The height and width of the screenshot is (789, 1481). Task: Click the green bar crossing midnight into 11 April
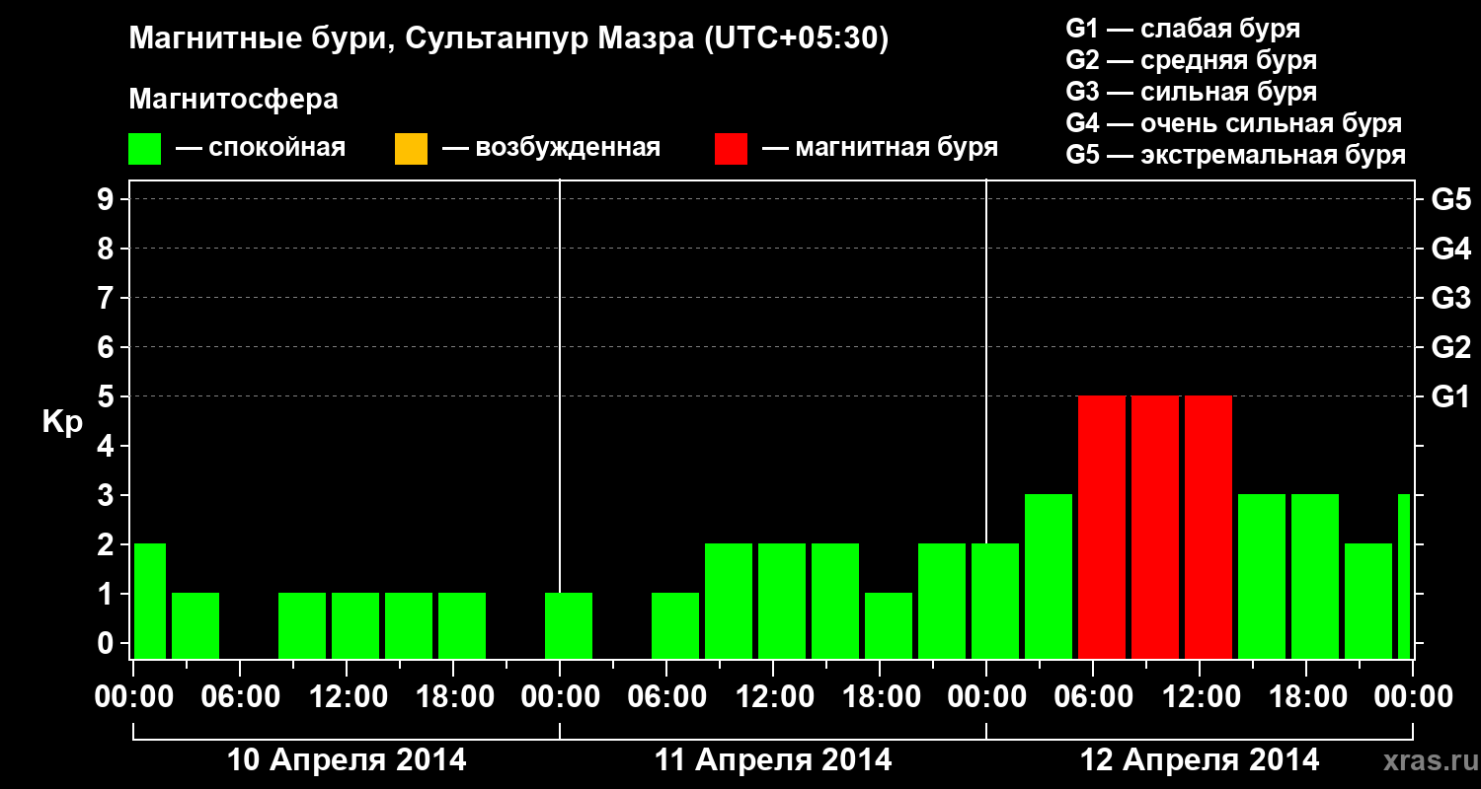569,625
